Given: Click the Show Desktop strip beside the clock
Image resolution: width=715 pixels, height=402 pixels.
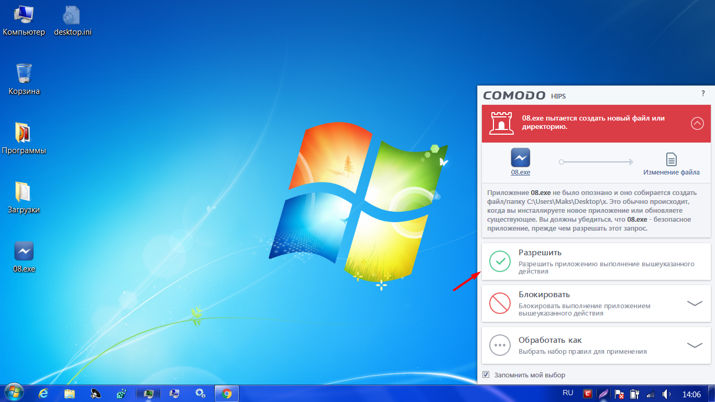Looking at the screenshot, I should pos(711,393).
